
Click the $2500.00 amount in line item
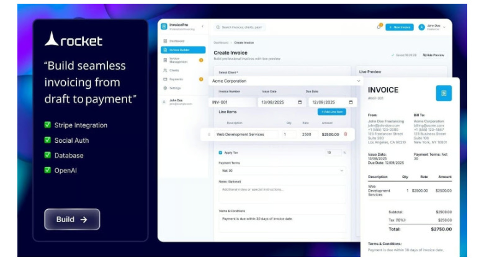click(330, 134)
